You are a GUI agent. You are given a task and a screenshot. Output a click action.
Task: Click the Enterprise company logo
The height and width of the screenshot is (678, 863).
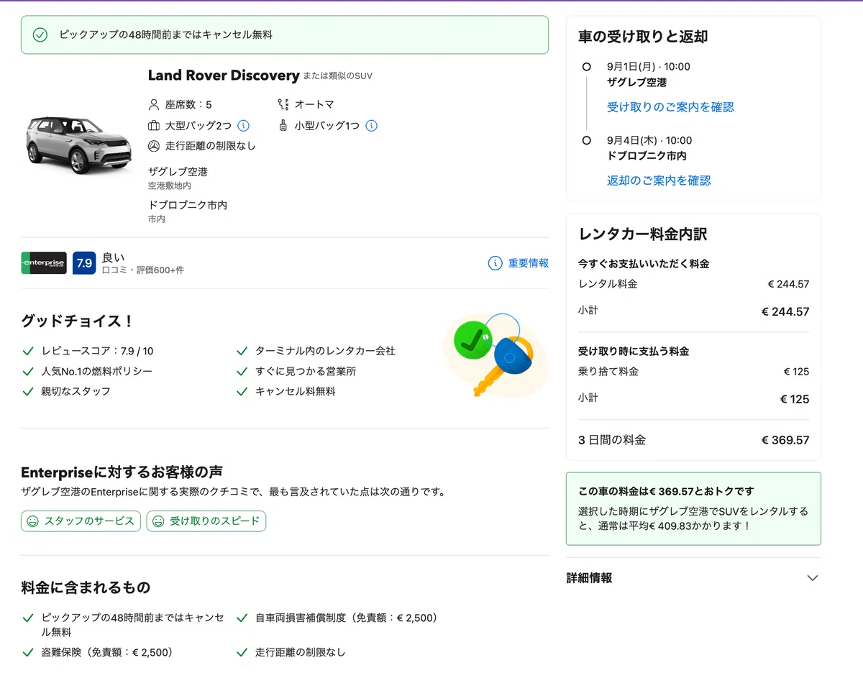point(44,263)
